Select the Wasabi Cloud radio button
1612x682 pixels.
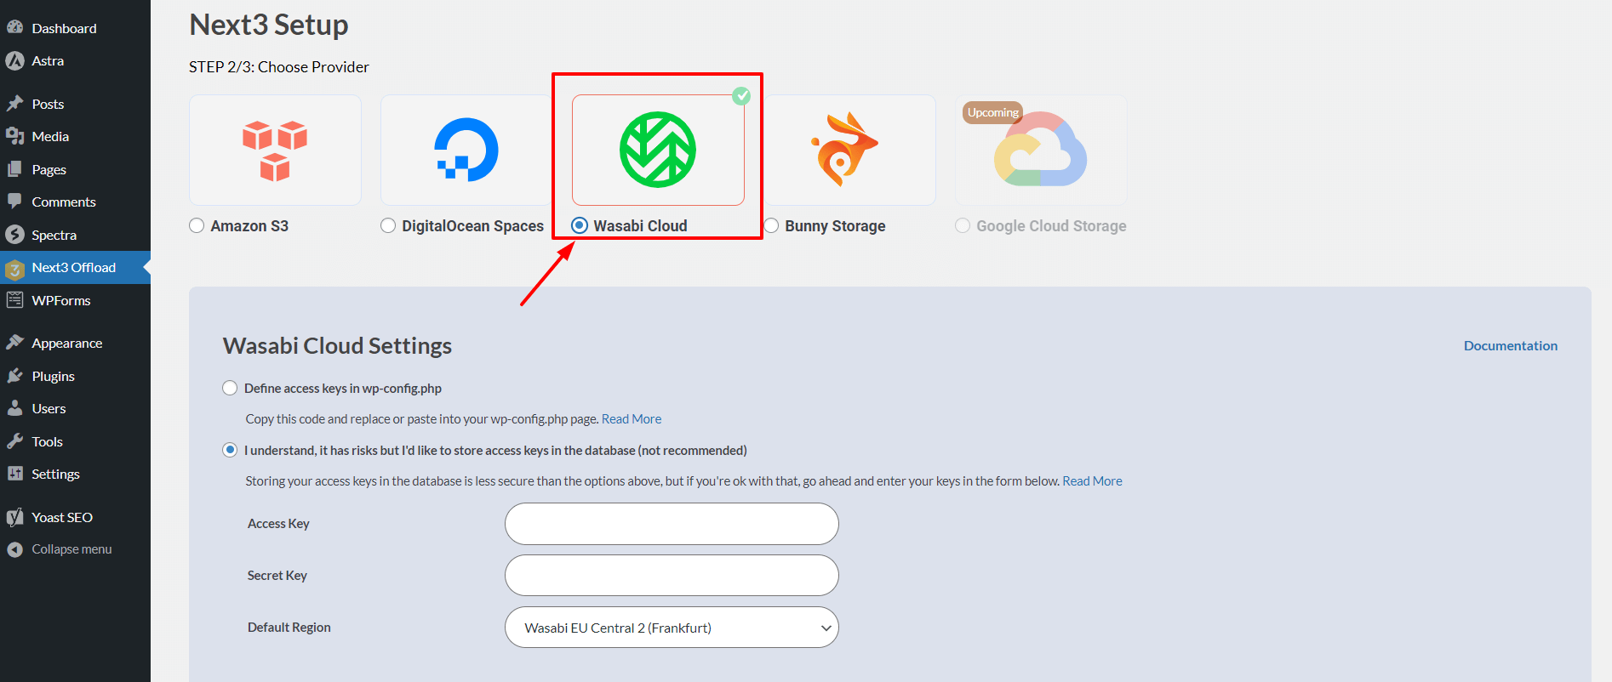(580, 225)
